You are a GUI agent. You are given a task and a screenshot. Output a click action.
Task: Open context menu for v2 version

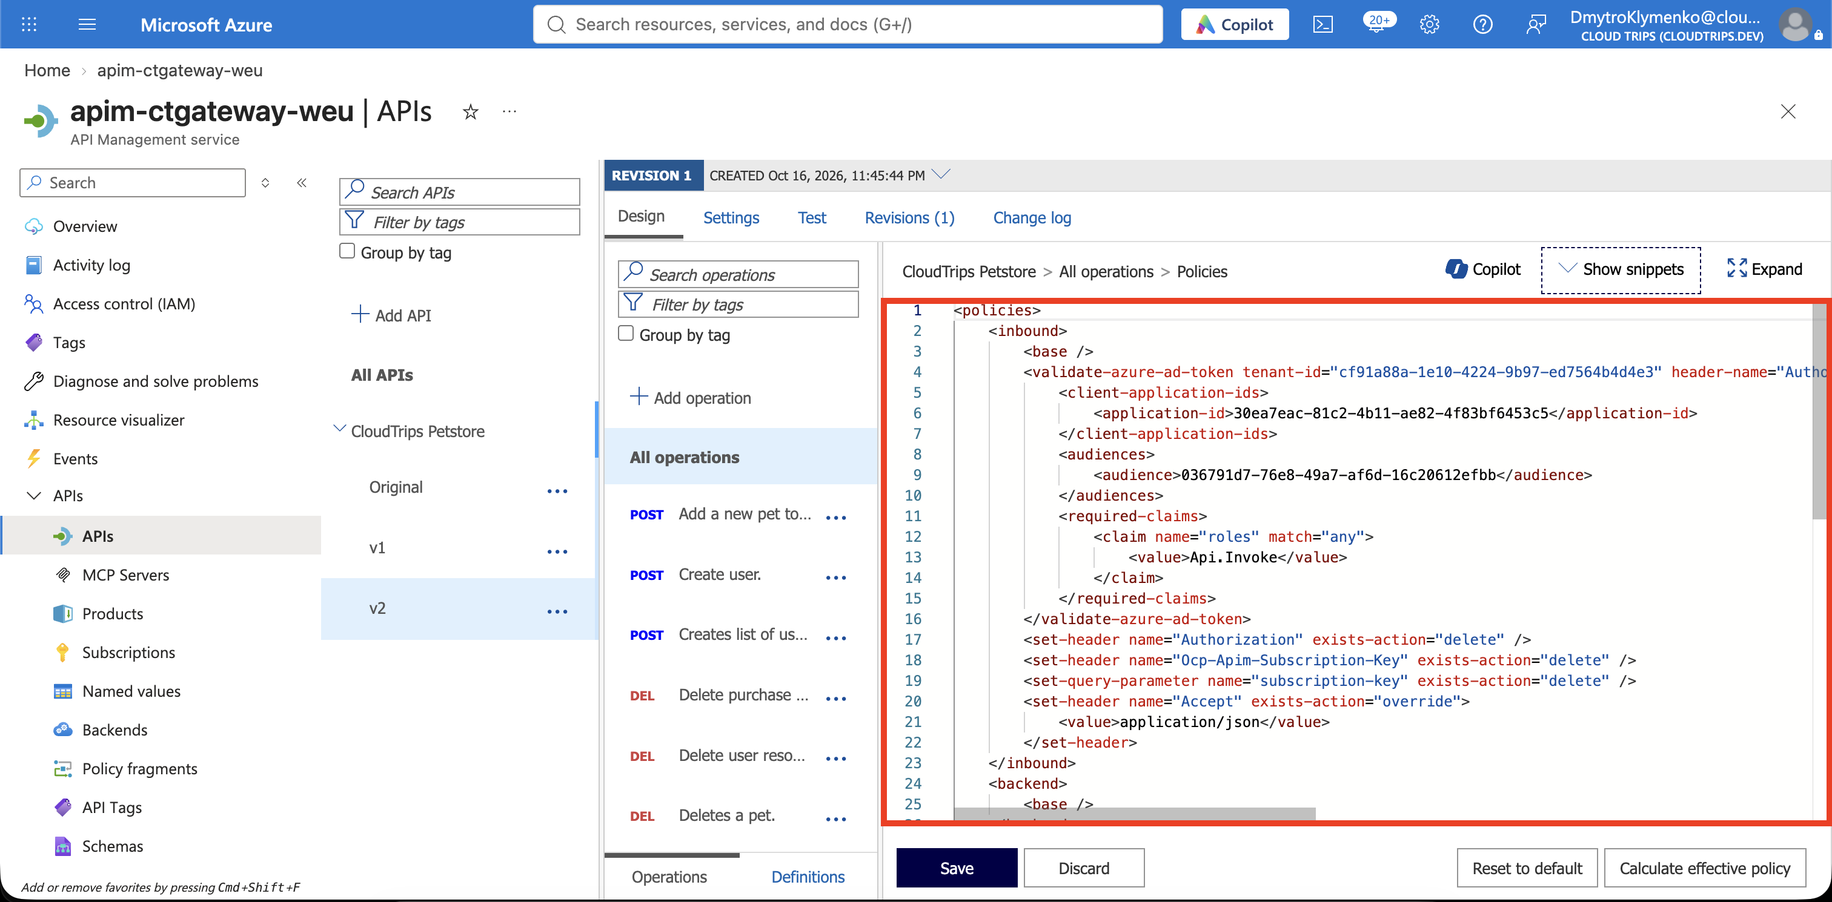point(557,611)
